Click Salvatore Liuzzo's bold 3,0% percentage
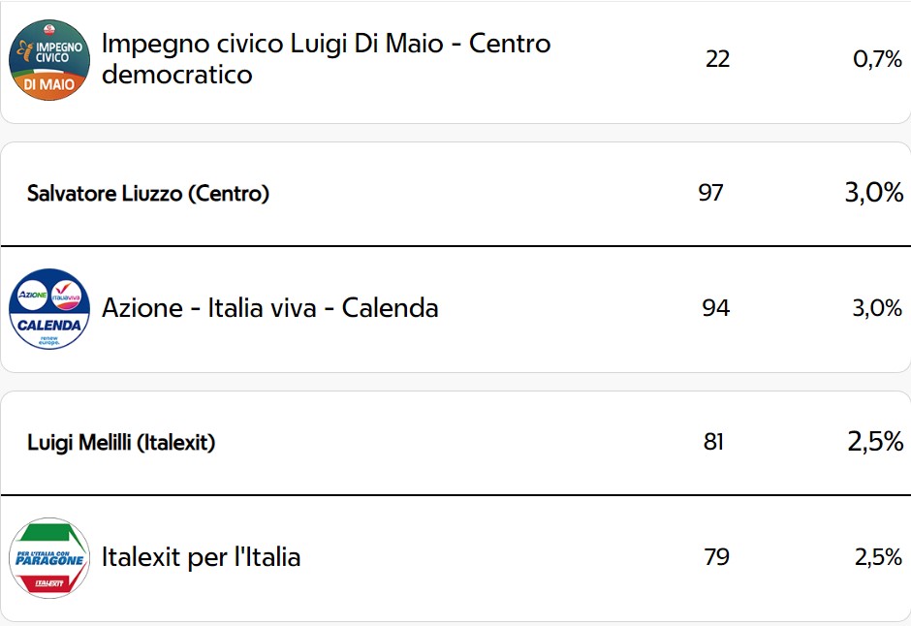Screen dimensions: 911x626 874,192
